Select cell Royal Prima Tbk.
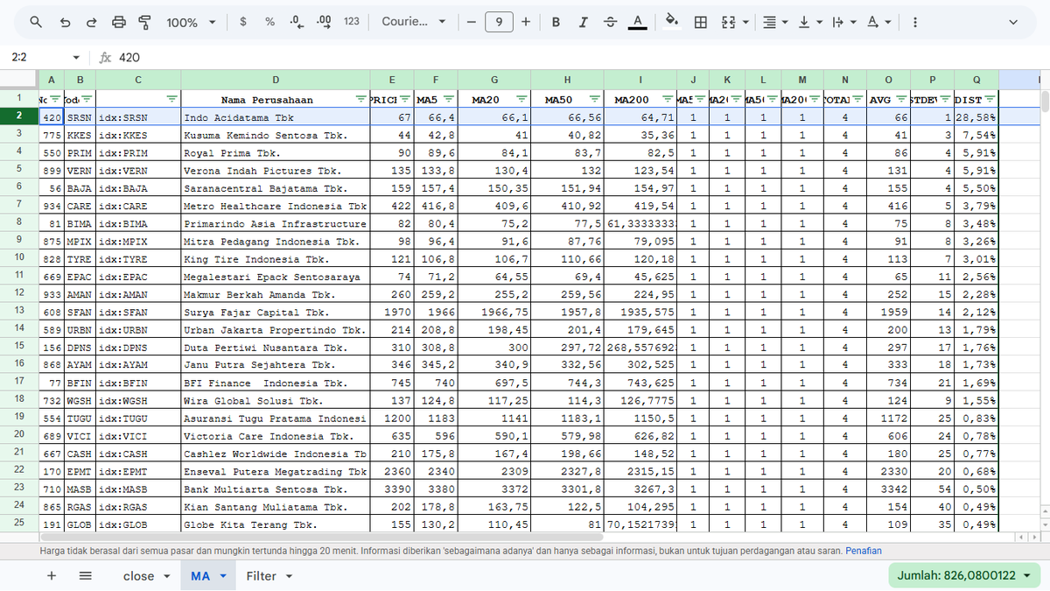This screenshot has width=1050, height=591. 276,152
